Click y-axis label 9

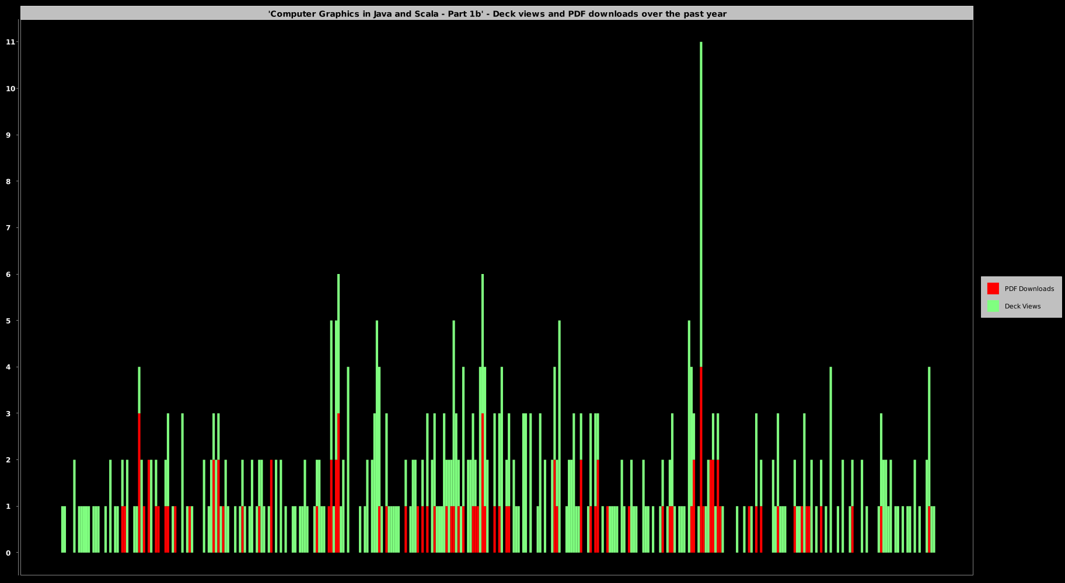tap(8, 135)
